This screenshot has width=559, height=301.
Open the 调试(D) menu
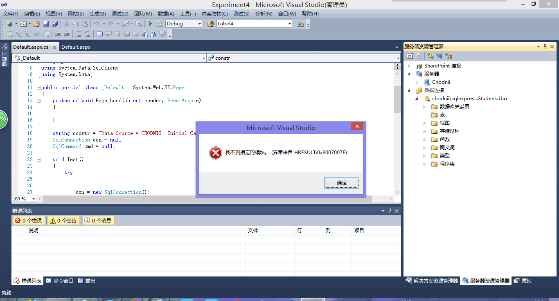(120, 13)
